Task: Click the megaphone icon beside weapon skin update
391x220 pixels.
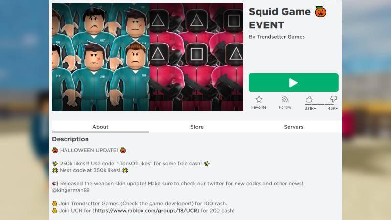Action: click(55, 184)
